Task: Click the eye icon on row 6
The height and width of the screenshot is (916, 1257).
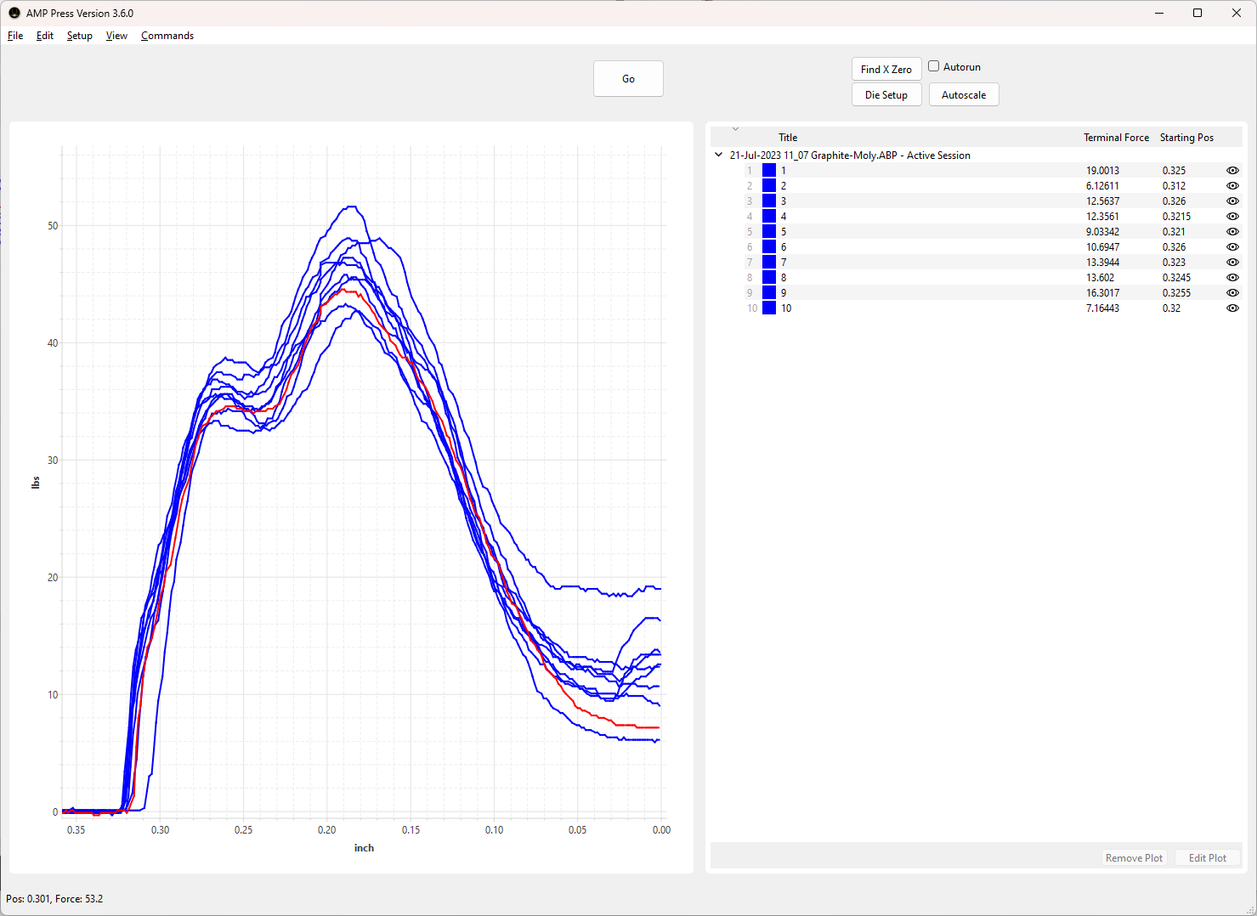Action: [1232, 247]
